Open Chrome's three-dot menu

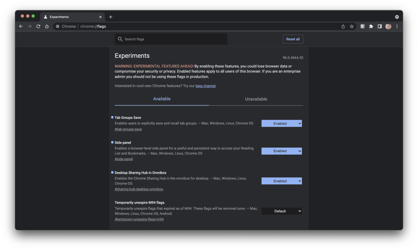pos(397,26)
